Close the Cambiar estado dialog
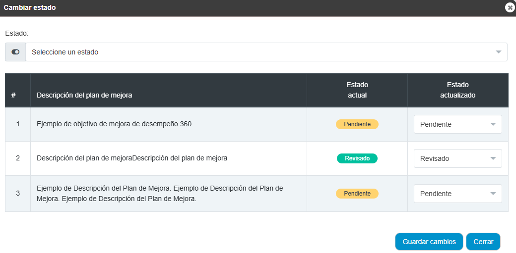516x253 pixels. point(510,7)
